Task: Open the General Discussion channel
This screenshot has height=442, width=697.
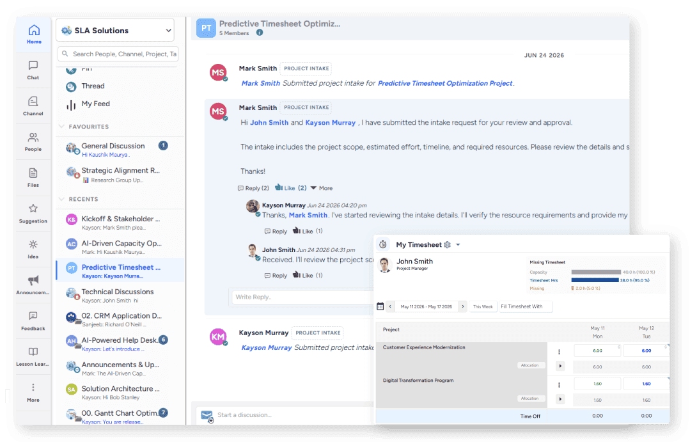Action: click(x=120, y=150)
